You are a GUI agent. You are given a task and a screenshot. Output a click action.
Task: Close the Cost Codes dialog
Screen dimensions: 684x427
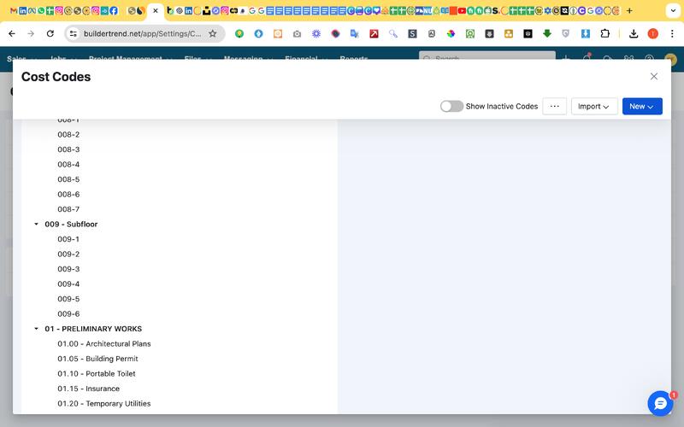653,76
